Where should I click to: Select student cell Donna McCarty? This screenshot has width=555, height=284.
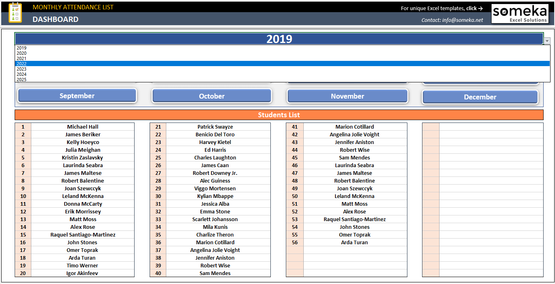[x=83, y=204]
